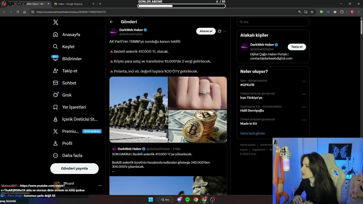Open the zoom magnifier in address bar
363x204 pixels.
pos(300,12)
